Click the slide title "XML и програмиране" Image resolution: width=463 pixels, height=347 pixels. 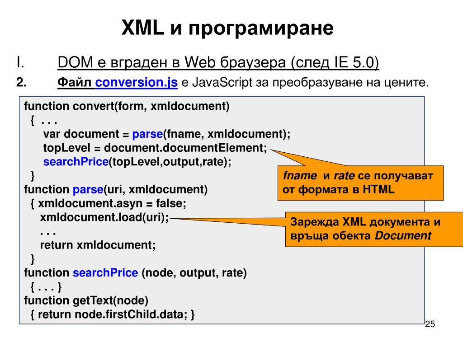[x=227, y=28]
